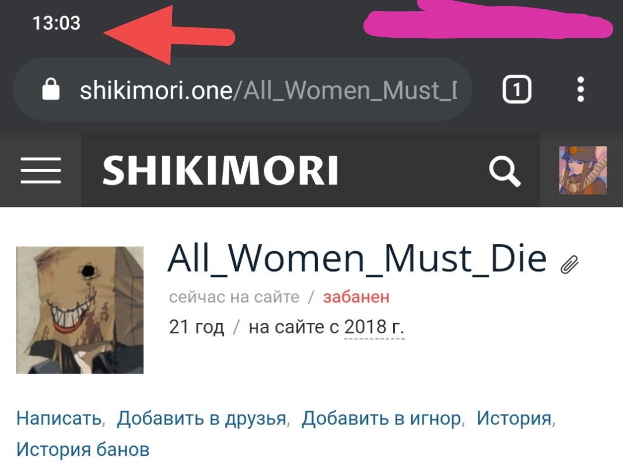Click "Написать" to message the user
The image size is (623, 464).
[59, 419]
